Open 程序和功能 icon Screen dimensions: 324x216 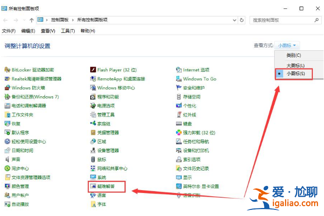tap(93, 97)
